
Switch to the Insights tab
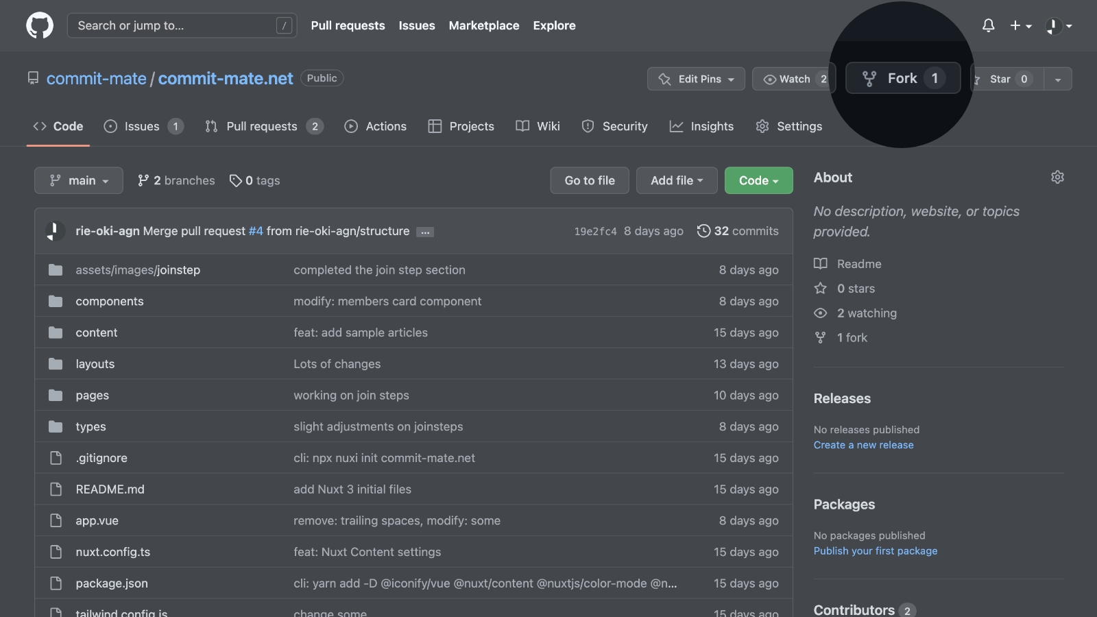701,127
